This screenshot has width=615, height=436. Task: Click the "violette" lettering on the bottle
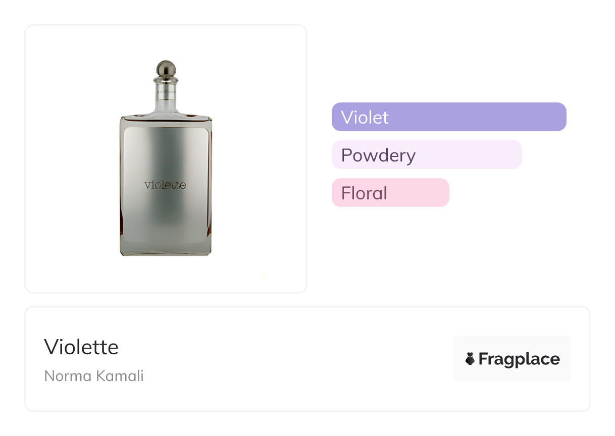165,185
